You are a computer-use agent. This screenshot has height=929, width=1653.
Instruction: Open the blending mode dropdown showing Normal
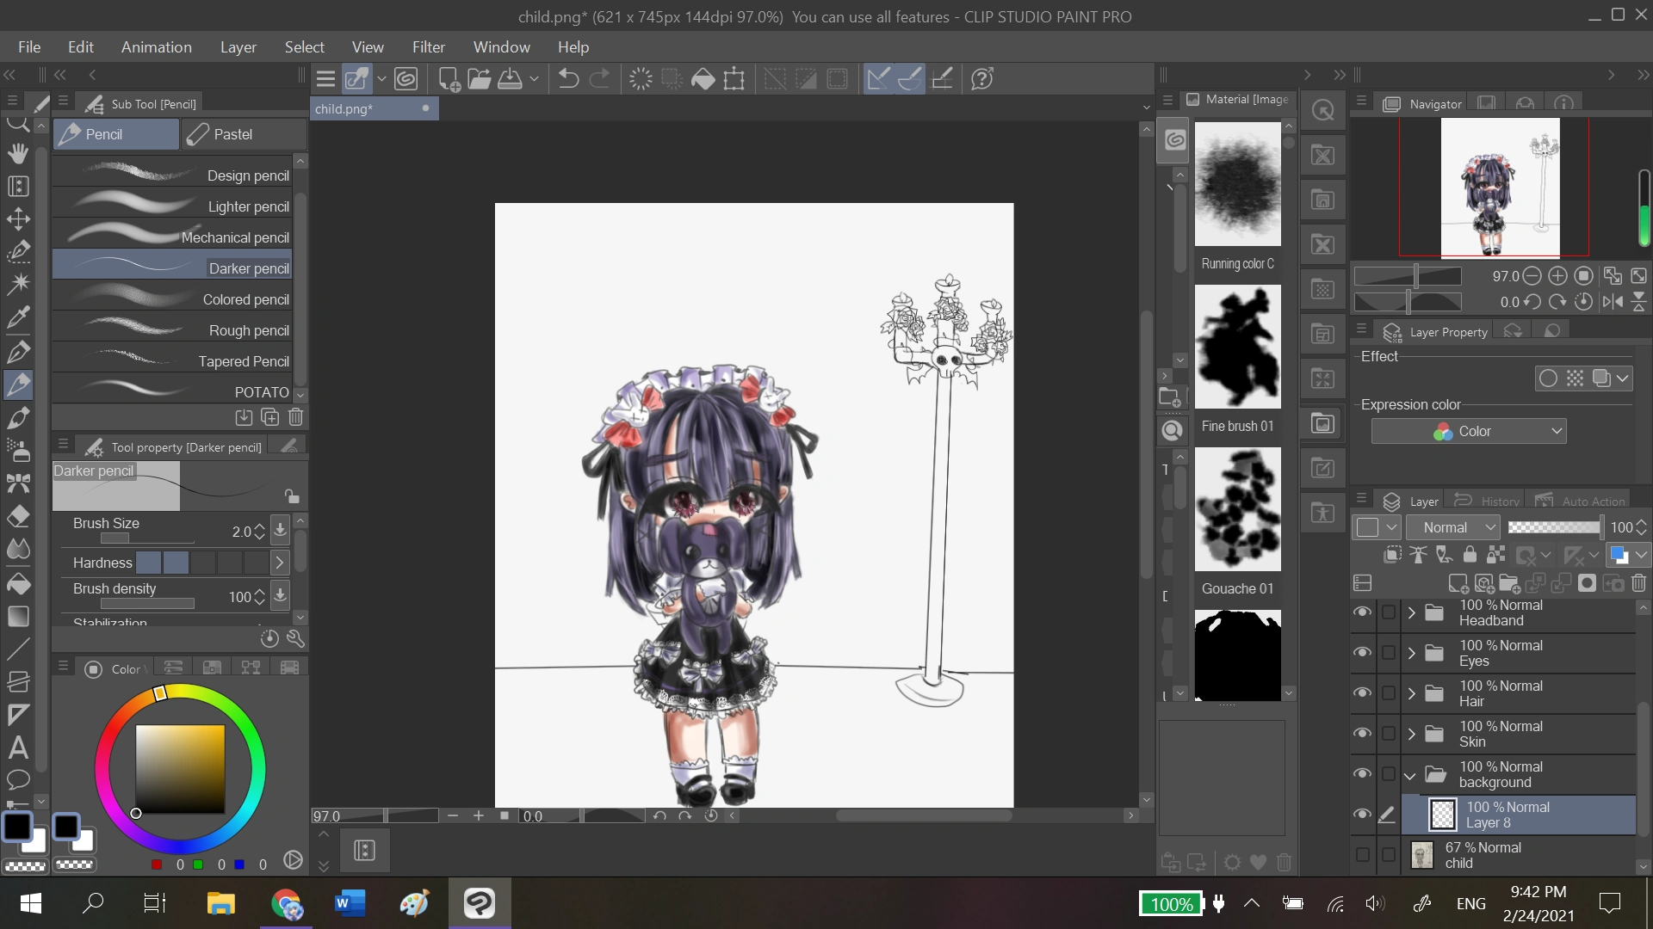click(x=1453, y=527)
